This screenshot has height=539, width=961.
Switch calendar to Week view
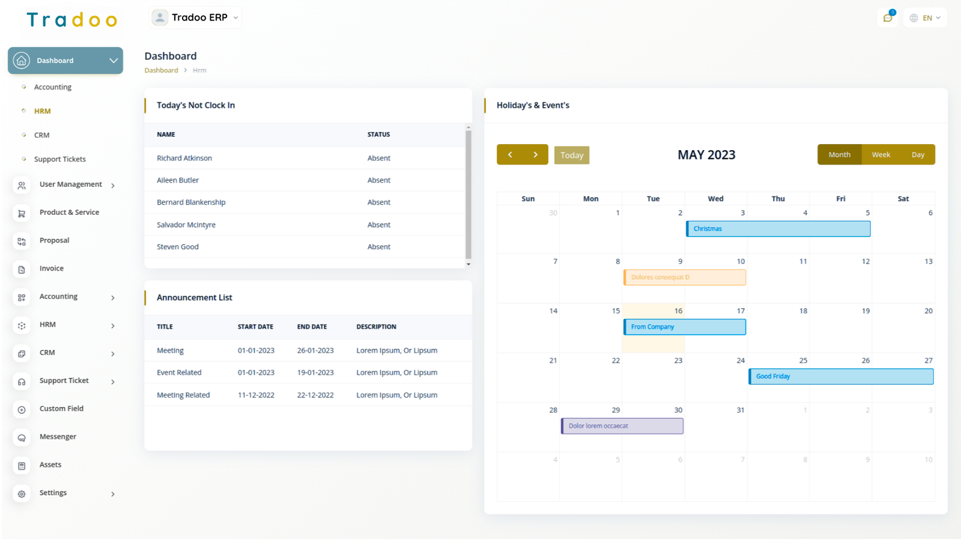(881, 155)
